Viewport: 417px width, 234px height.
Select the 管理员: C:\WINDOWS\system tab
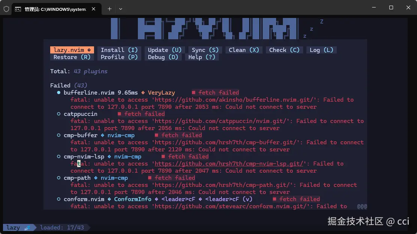point(55,9)
